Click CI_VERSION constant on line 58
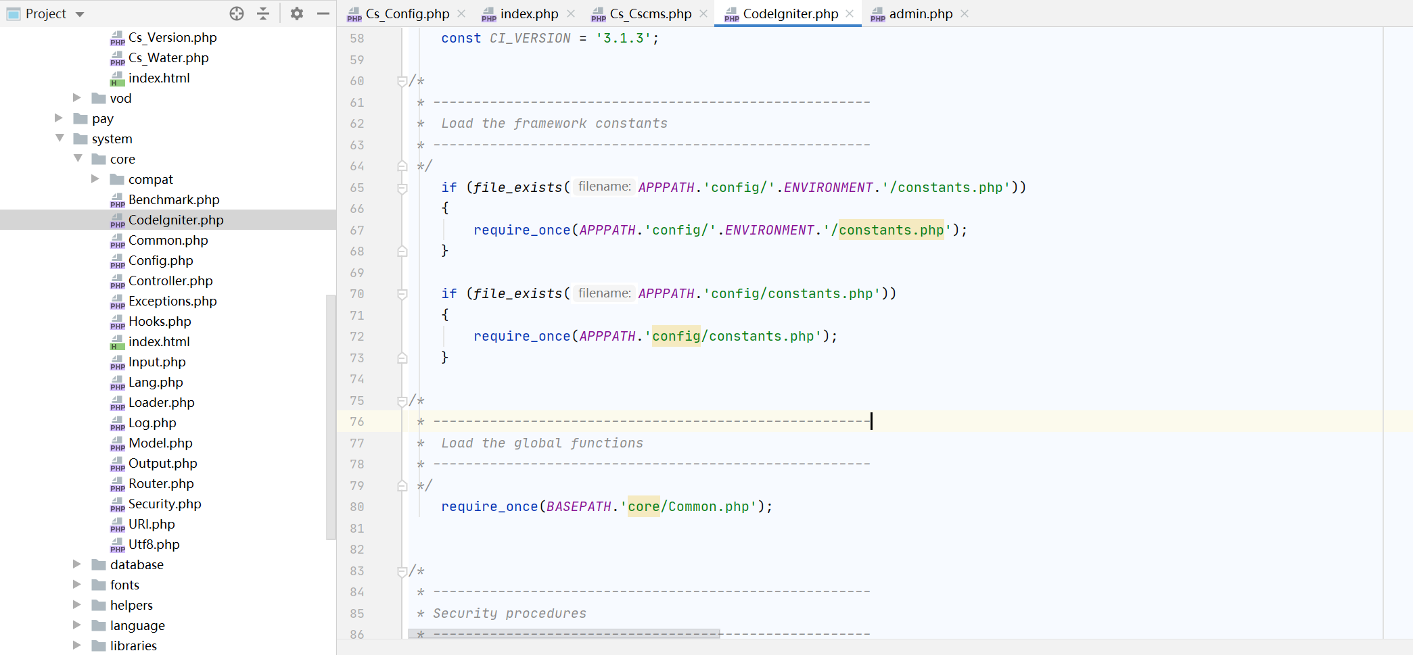The width and height of the screenshot is (1413, 655). [530, 39]
